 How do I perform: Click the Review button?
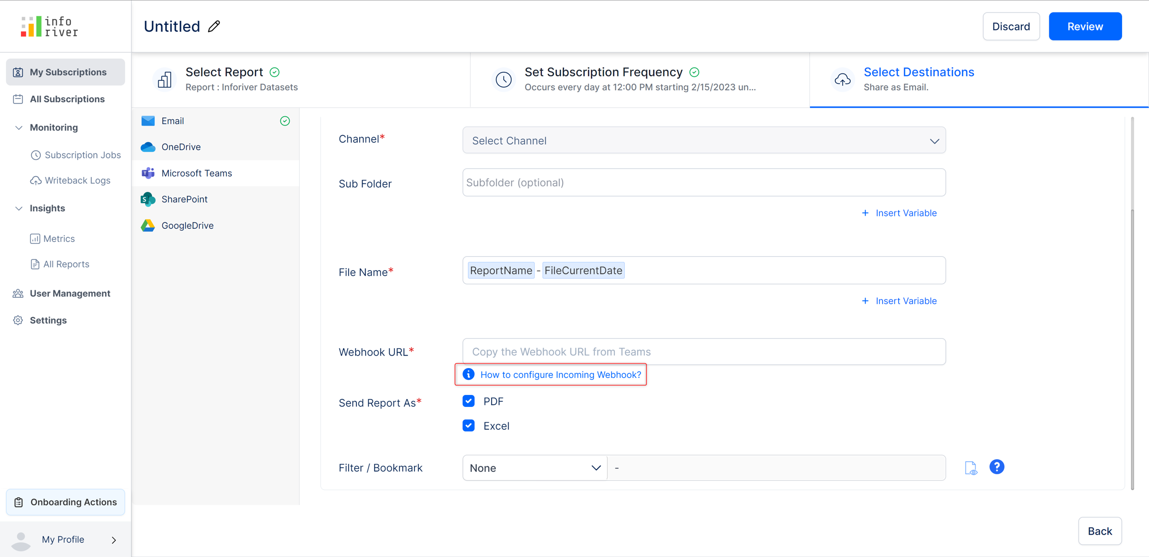click(1085, 26)
